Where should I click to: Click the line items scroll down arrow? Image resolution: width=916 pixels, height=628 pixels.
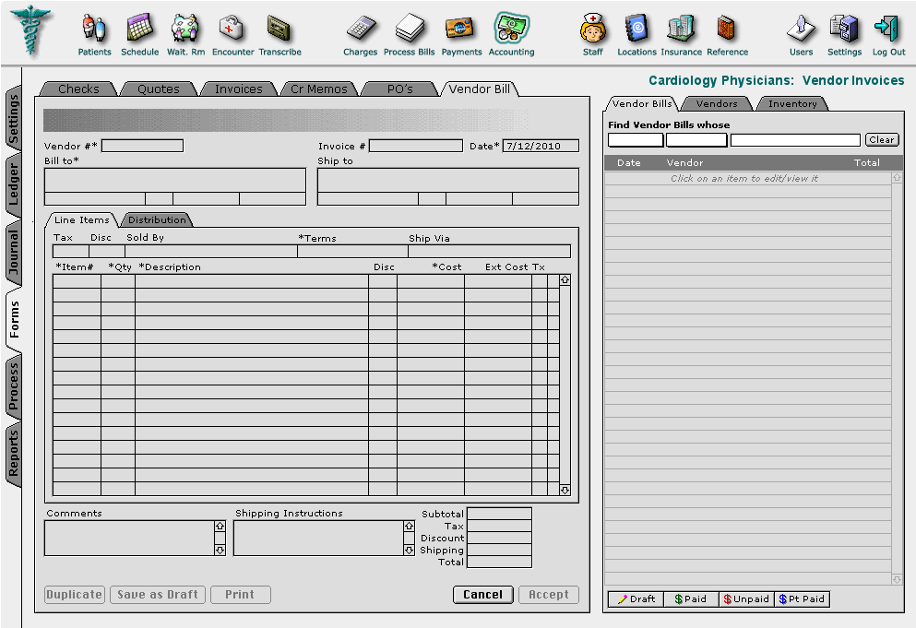click(565, 490)
